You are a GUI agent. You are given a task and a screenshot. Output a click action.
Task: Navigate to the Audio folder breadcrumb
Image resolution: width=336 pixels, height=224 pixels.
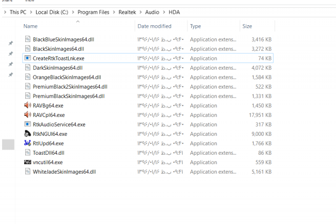pos(152,12)
